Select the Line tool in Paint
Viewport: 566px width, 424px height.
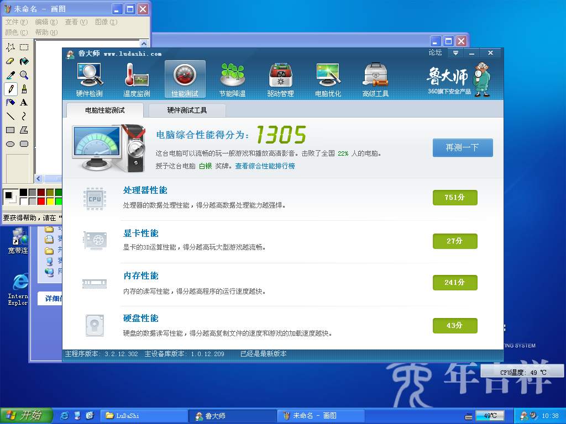tap(11, 116)
